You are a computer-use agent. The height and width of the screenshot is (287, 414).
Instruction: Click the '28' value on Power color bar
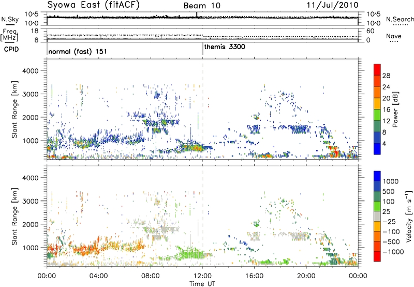tap(386, 76)
